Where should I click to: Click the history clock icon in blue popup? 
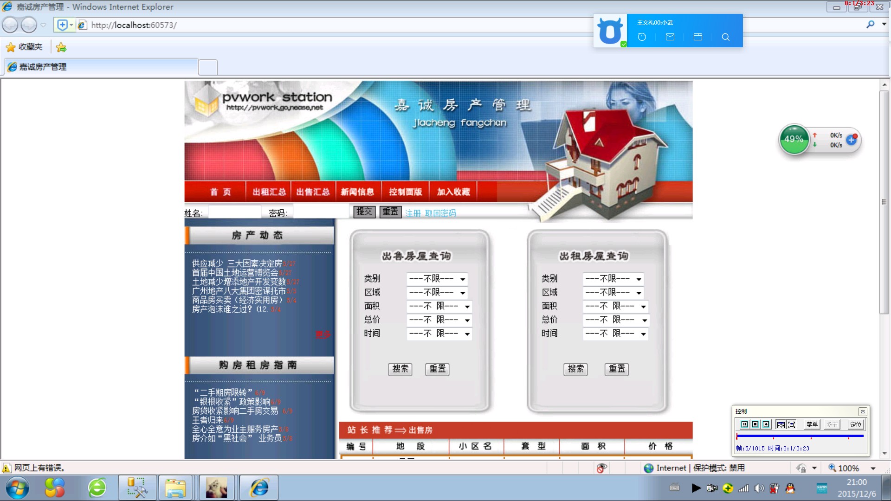[x=642, y=37]
